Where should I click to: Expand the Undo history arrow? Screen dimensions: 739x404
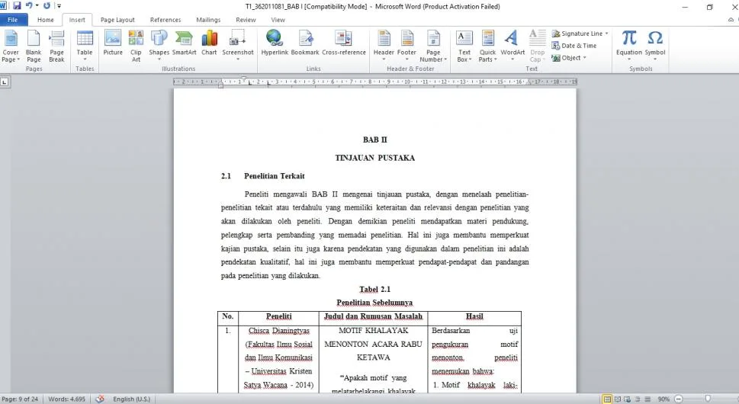click(x=37, y=5)
